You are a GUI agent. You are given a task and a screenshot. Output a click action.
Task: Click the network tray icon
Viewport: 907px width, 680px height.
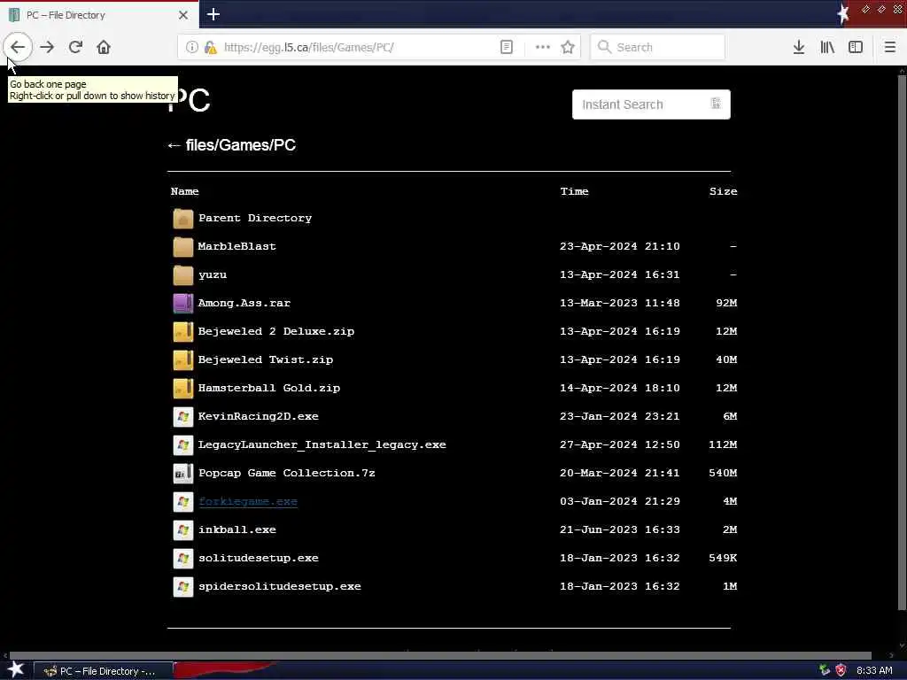click(825, 670)
